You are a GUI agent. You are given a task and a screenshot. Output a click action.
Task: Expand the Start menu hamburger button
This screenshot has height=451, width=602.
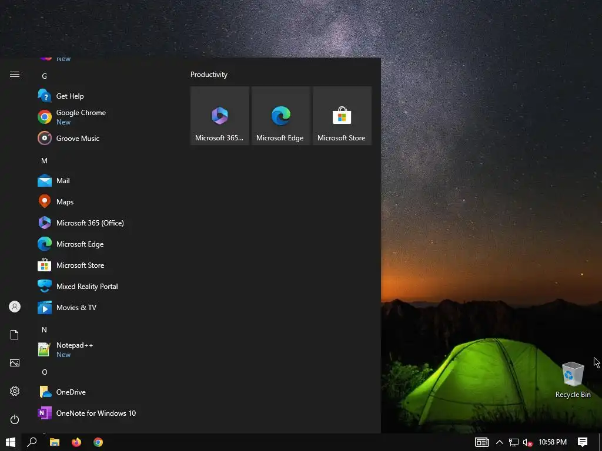click(15, 75)
